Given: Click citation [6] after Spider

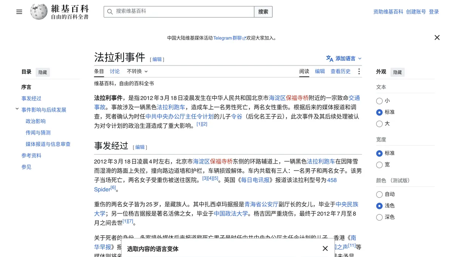Looking at the screenshot, I should (x=113, y=188).
